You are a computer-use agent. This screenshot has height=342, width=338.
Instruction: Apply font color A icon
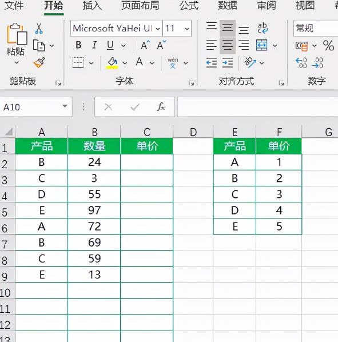(140, 63)
